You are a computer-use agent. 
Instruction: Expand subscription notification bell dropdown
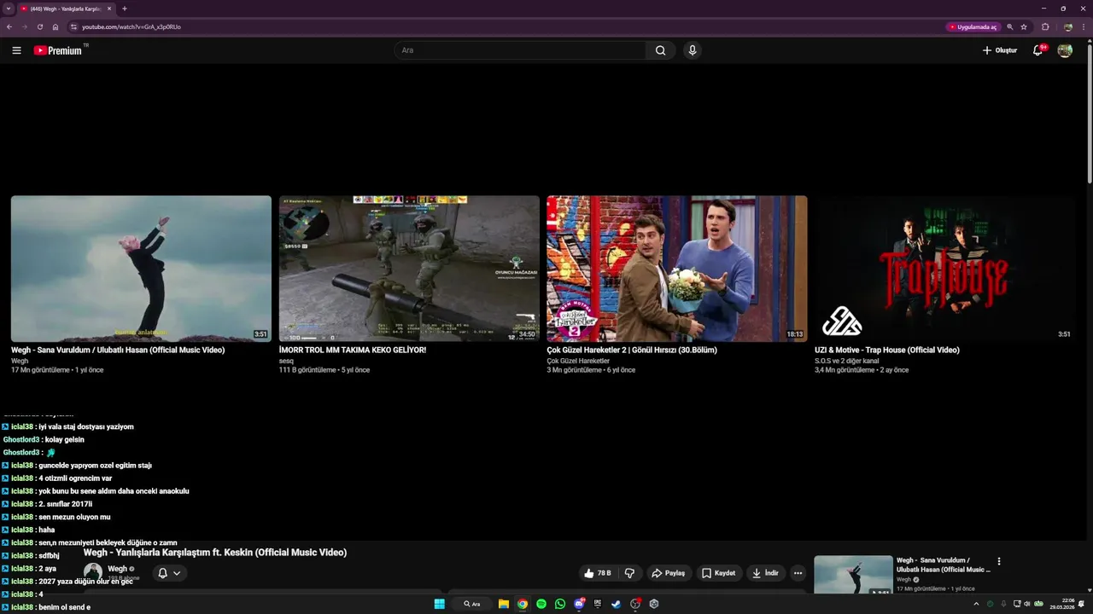click(169, 573)
